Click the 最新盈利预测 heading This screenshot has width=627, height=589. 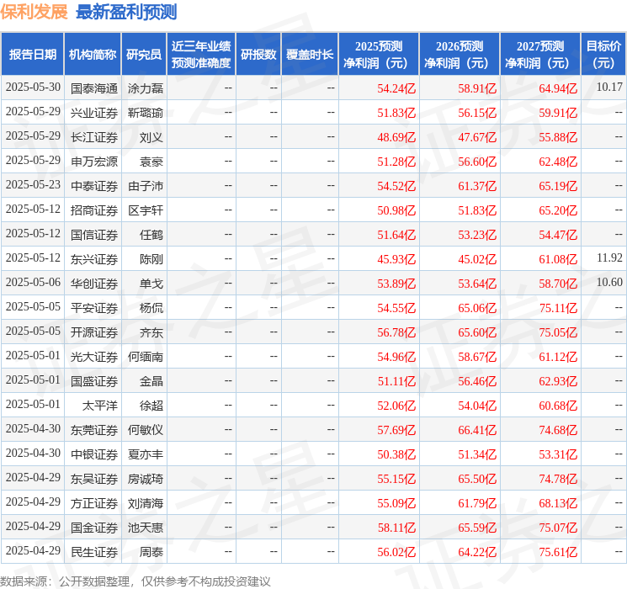[126, 12]
